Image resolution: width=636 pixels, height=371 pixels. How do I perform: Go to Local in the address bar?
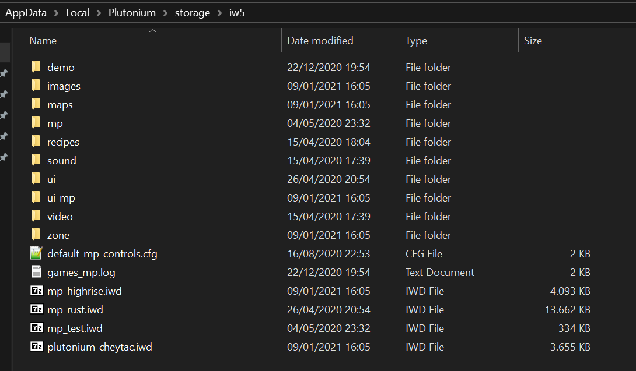click(78, 13)
